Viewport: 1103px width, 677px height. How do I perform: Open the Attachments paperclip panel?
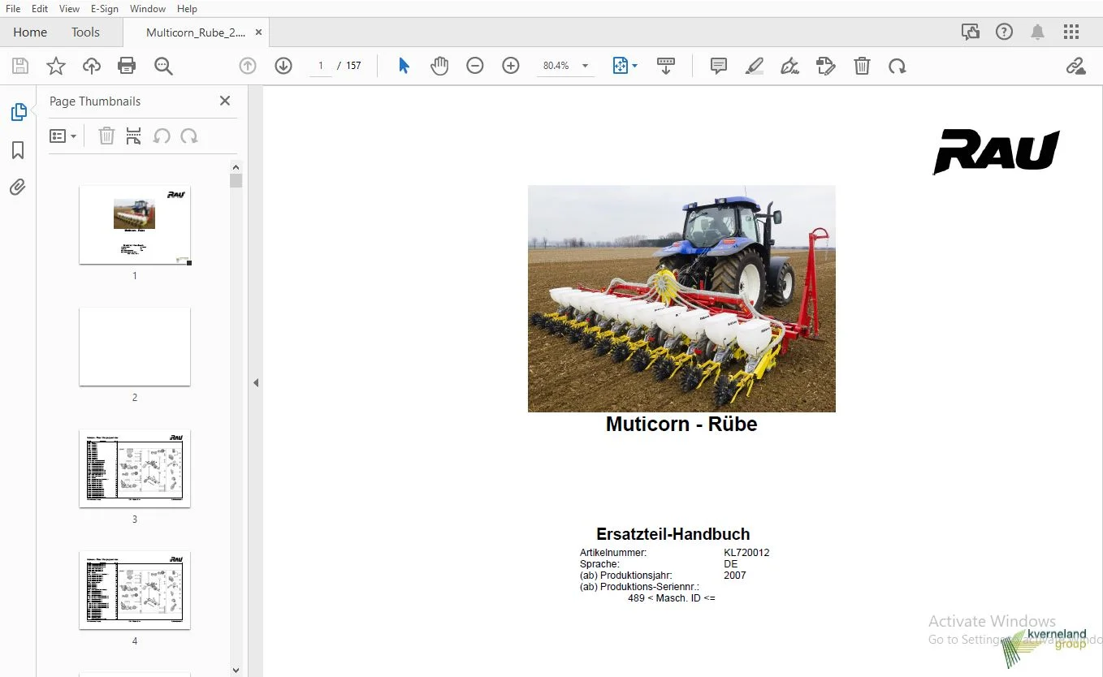pyautogui.click(x=18, y=188)
